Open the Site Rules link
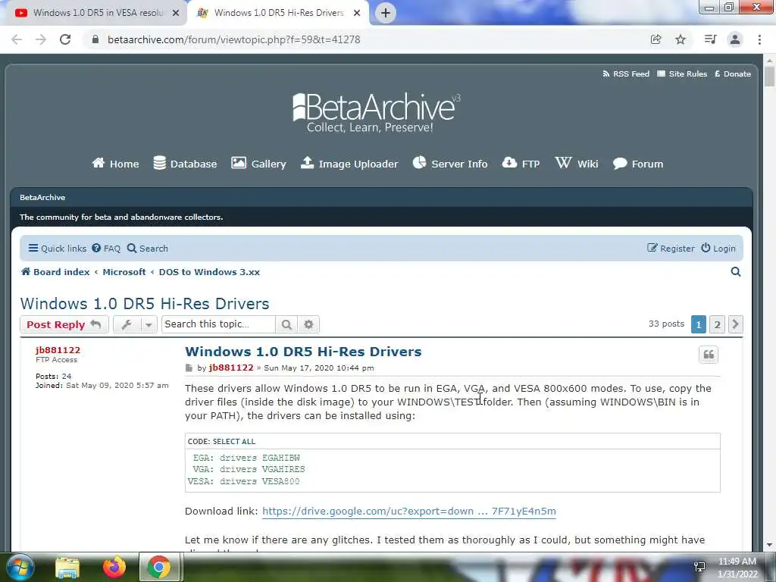The image size is (776, 582). pos(682,74)
